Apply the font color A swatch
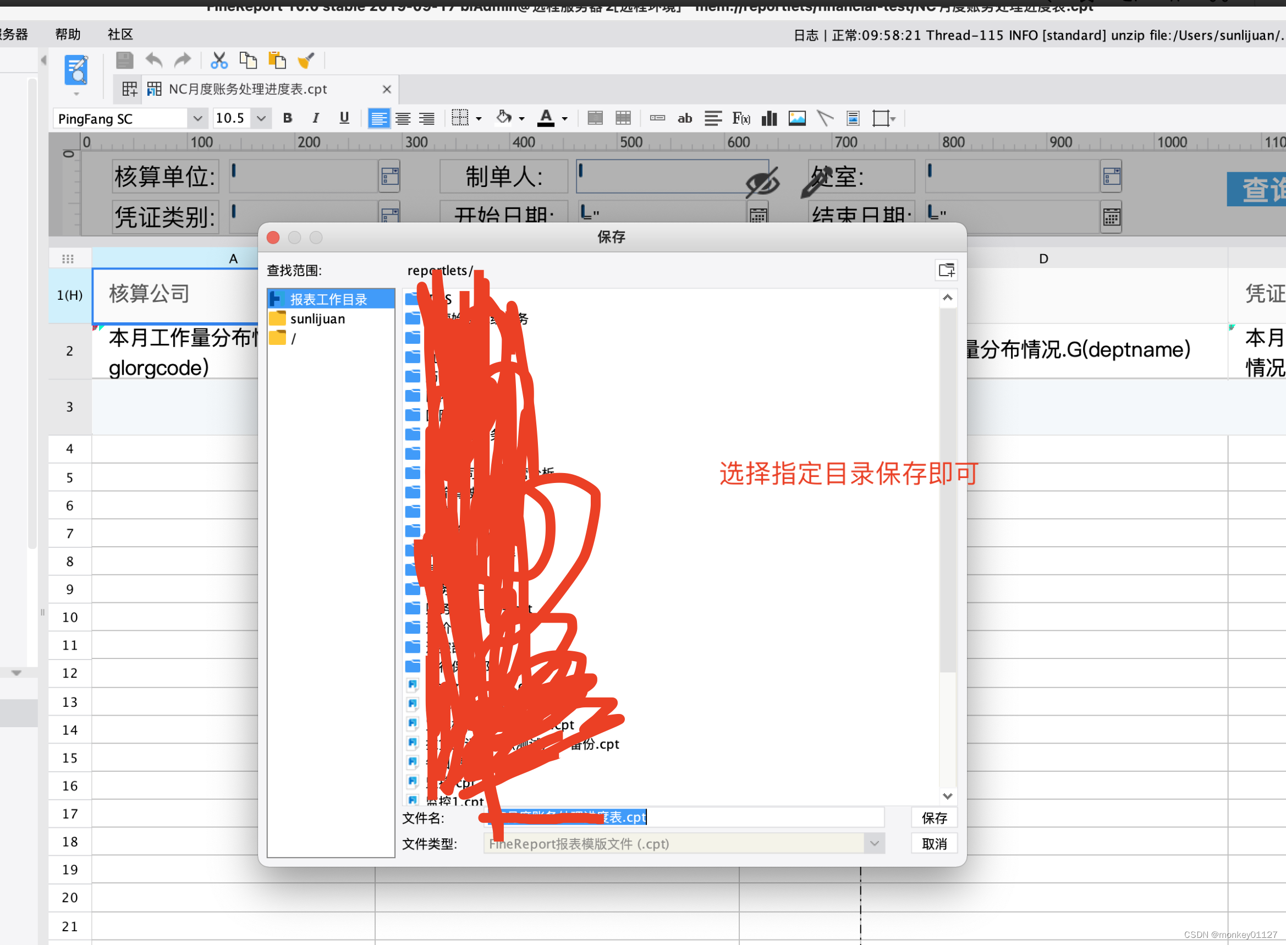The height and width of the screenshot is (945, 1286). tap(546, 118)
